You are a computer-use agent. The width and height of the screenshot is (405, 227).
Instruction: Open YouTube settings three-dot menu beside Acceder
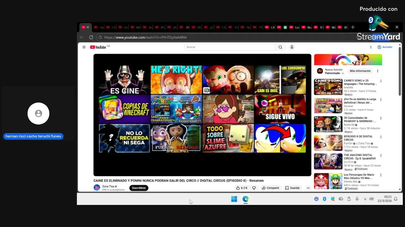click(x=371, y=47)
